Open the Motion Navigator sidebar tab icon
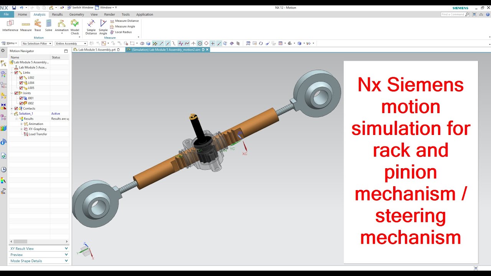This screenshot has width=491, height=276. [x=3, y=64]
